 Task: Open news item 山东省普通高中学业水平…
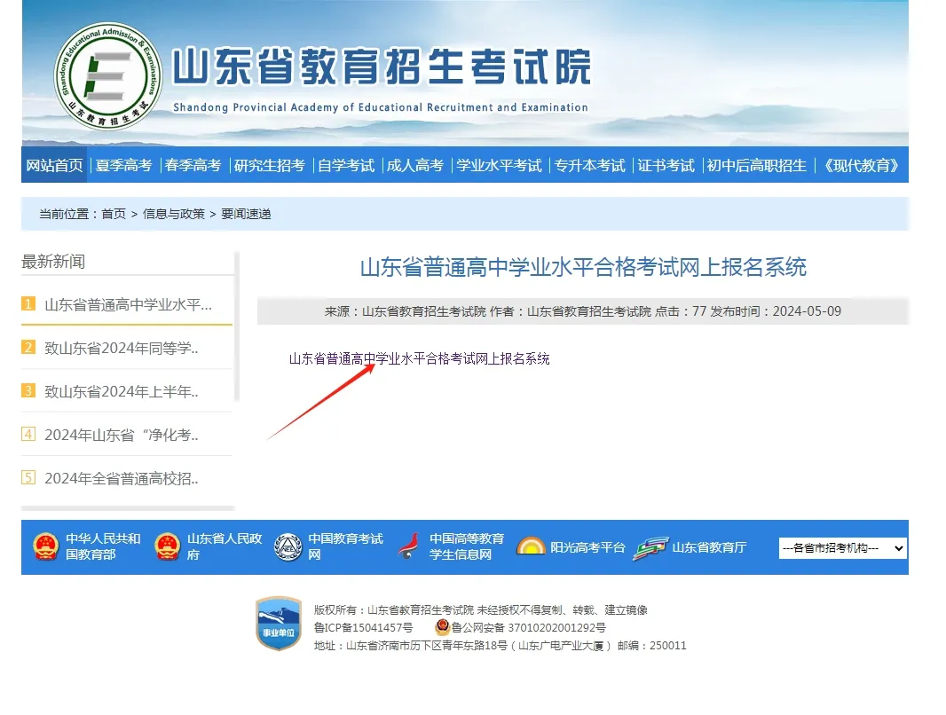(129, 304)
